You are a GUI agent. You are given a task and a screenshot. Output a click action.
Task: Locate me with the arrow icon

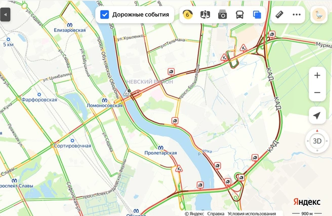click(x=317, y=116)
